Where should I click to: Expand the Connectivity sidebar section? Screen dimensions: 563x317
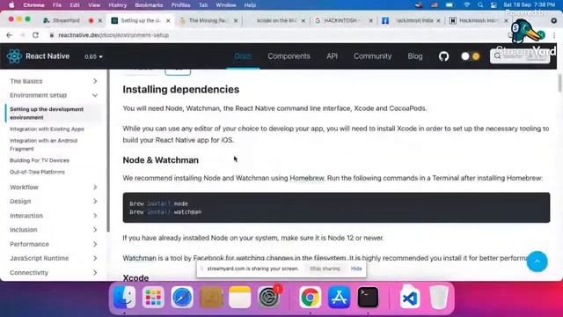[x=54, y=272]
